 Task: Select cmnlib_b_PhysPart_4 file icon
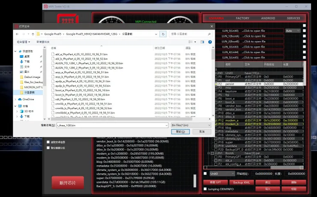(x=53, y=108)
